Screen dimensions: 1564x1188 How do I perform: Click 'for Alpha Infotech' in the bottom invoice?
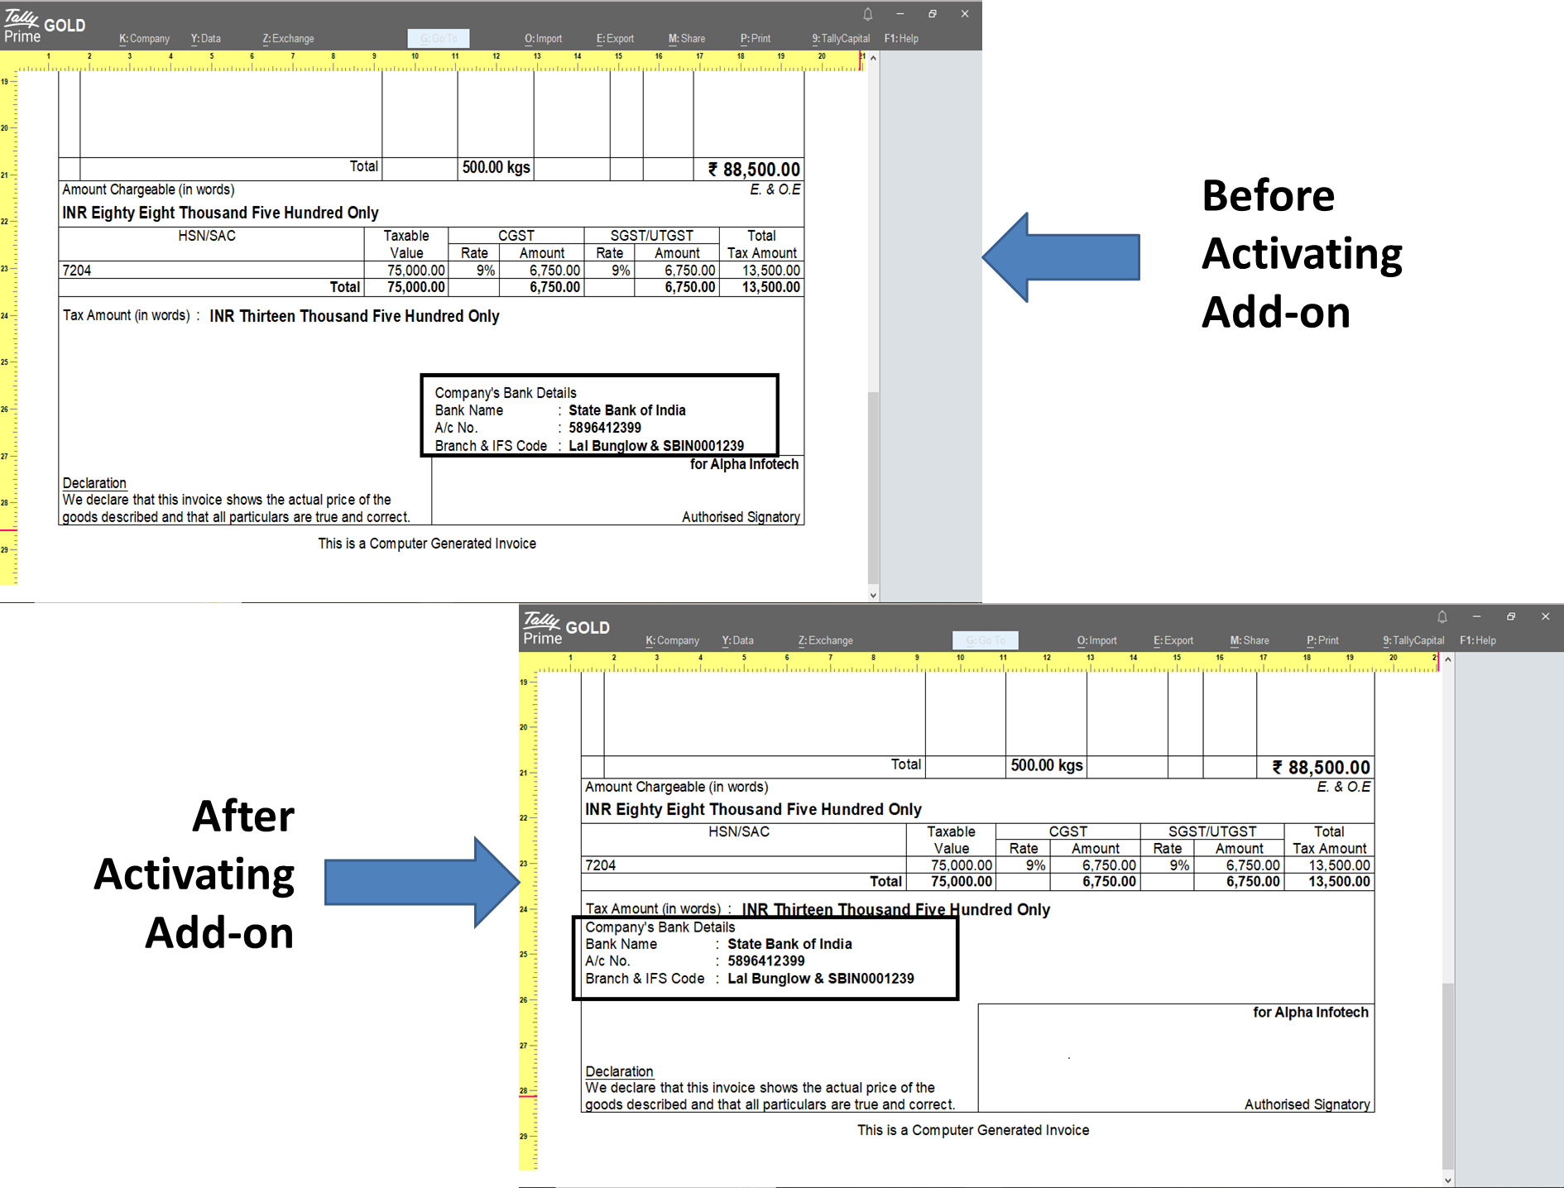pos(1311,1013)
